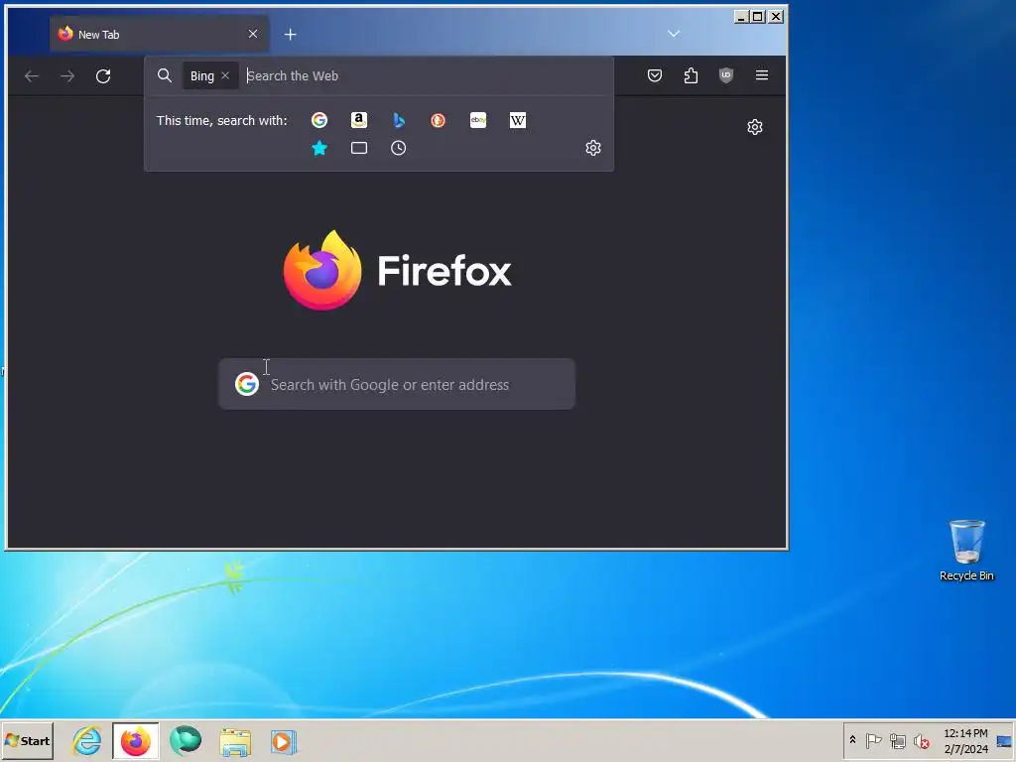1016x762 pixels.
Task: Open the Extensions puzzle icon
Action: tap(691, 75)
